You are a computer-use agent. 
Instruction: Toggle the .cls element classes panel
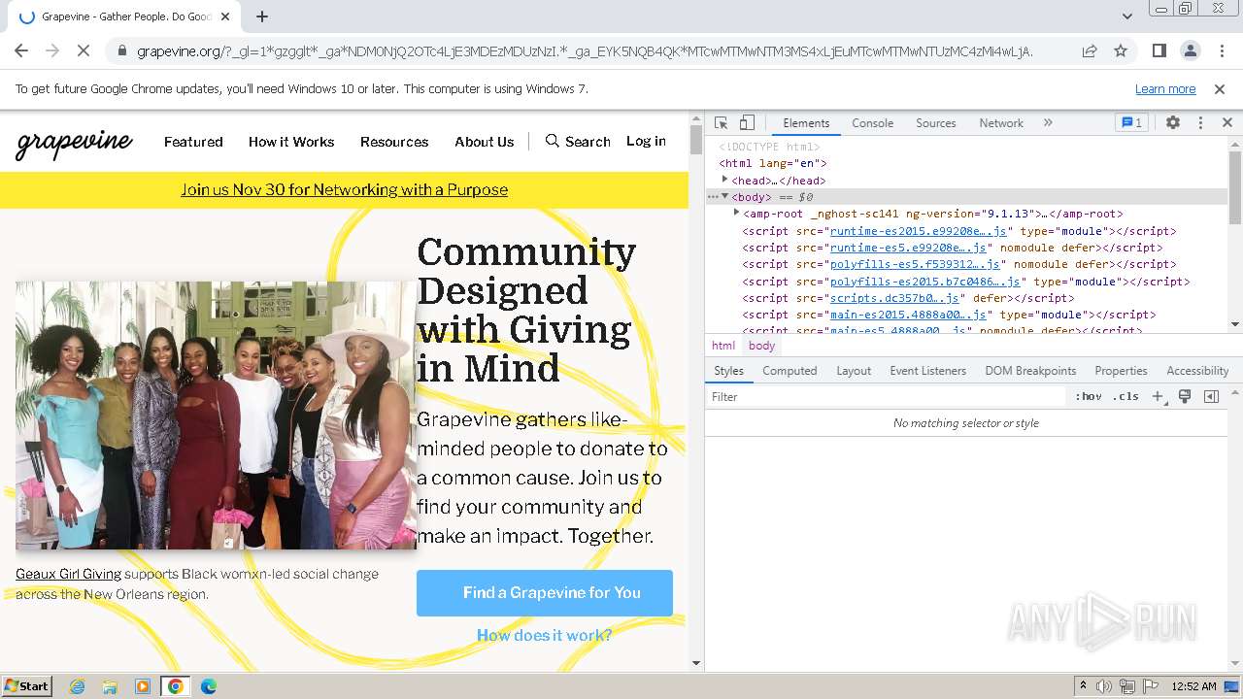pos(1126,397)
